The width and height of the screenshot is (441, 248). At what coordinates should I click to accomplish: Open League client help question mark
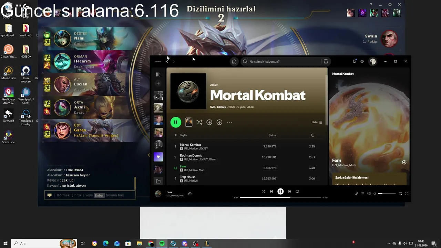pos(371,4)
